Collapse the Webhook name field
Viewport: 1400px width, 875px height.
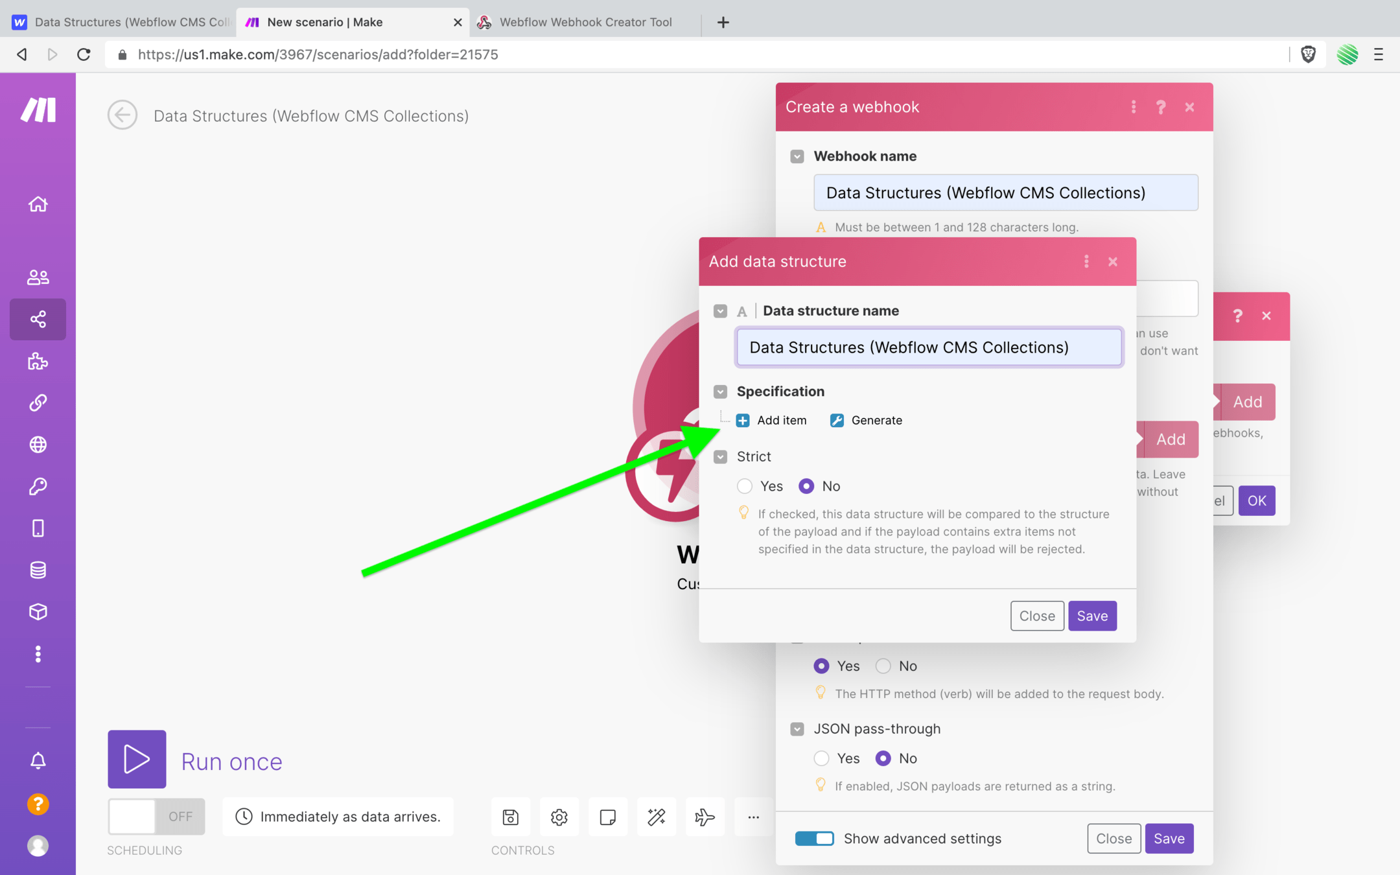pos(797,156)
